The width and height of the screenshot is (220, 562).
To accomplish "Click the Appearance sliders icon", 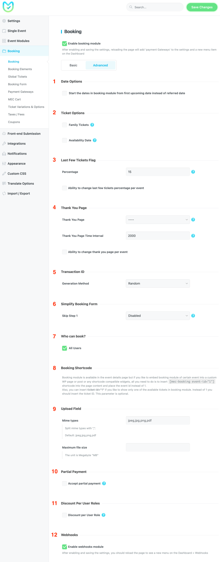I will click(x=4, y=163).
